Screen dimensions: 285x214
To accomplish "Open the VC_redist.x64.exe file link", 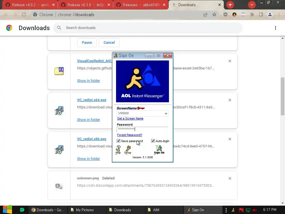I will pyautogui.click(x=92, y=100).
